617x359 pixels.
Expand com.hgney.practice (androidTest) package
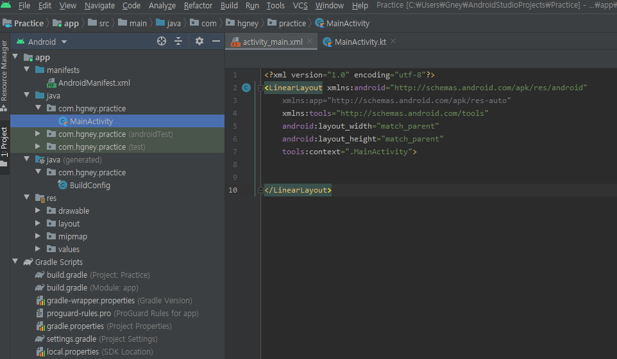pos(38,134)
